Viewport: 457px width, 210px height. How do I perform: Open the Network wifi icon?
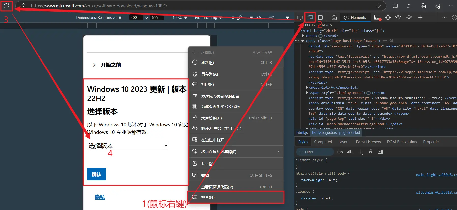[398, 17]
